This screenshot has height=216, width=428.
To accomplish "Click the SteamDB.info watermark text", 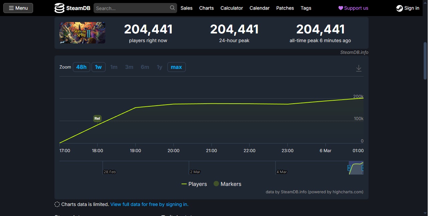I will 354,52.
